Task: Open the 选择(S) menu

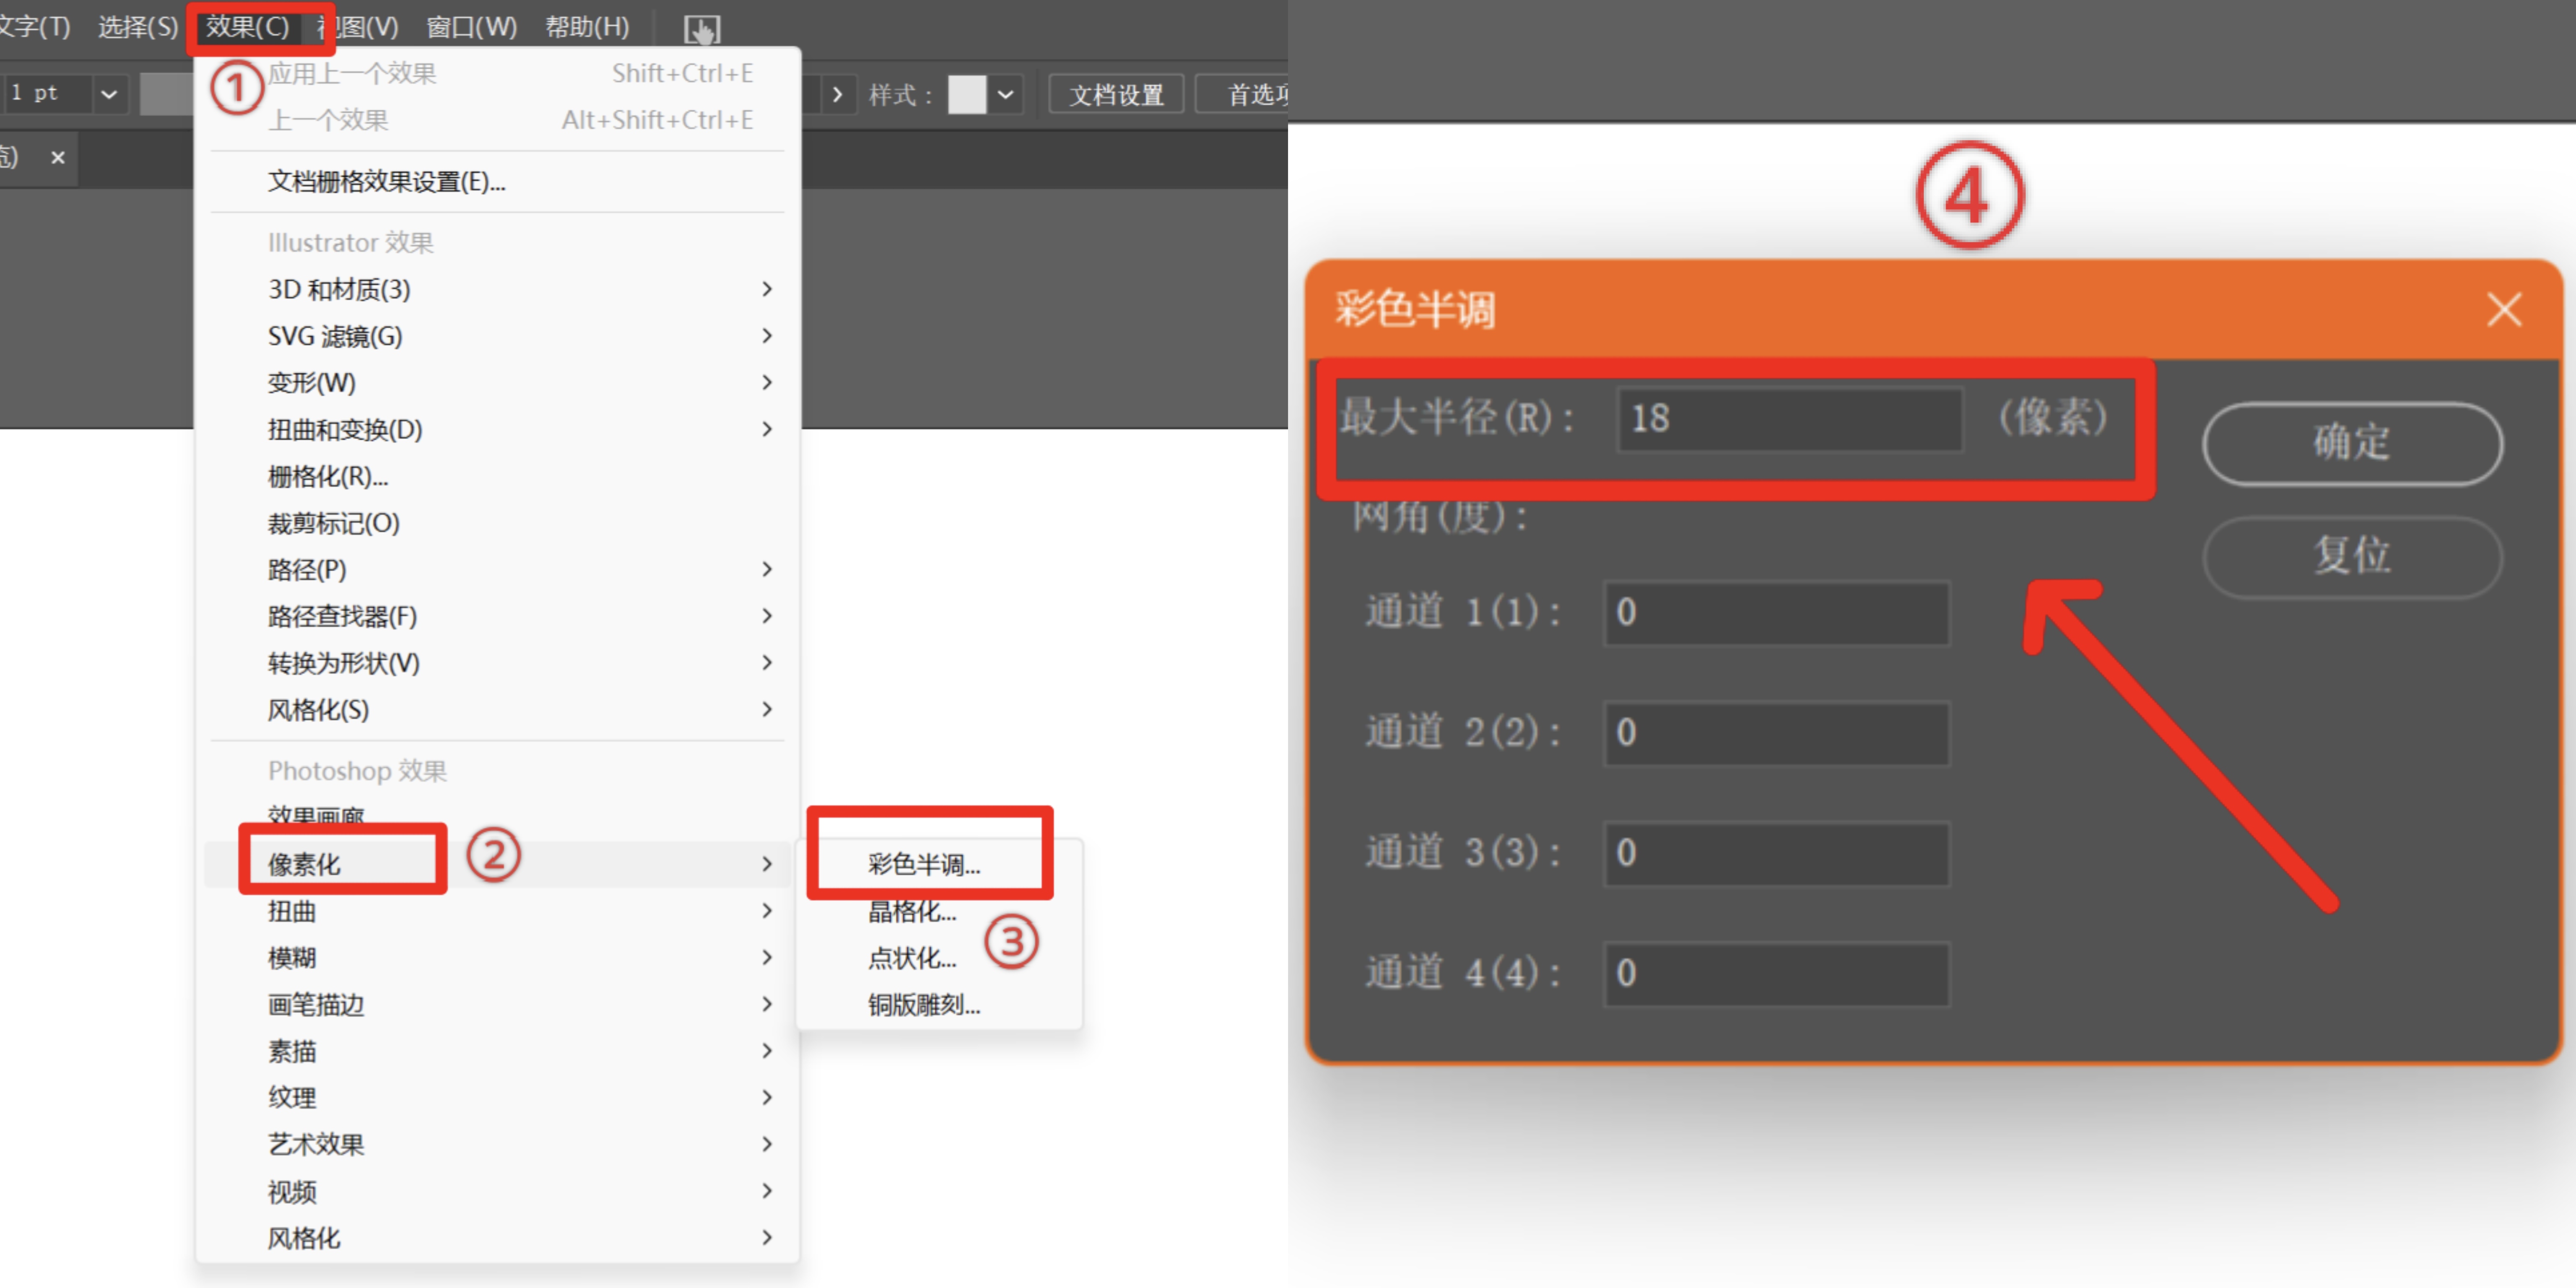Action: (138, 27)
